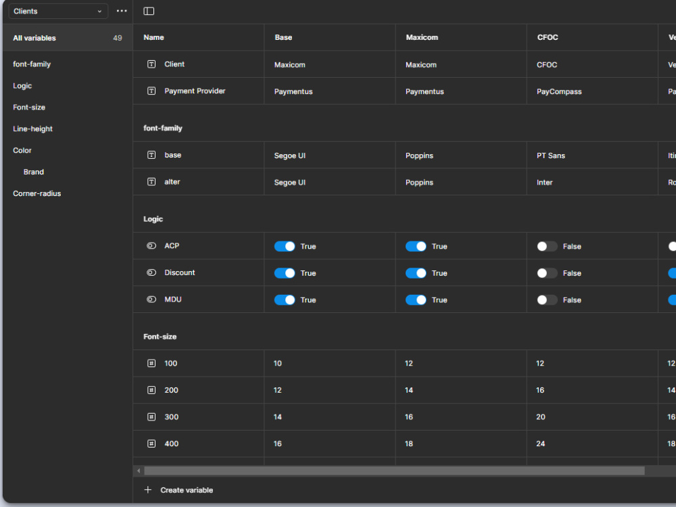
Task: Click string type icon of base variable
Action: click(x=151, y=155)
